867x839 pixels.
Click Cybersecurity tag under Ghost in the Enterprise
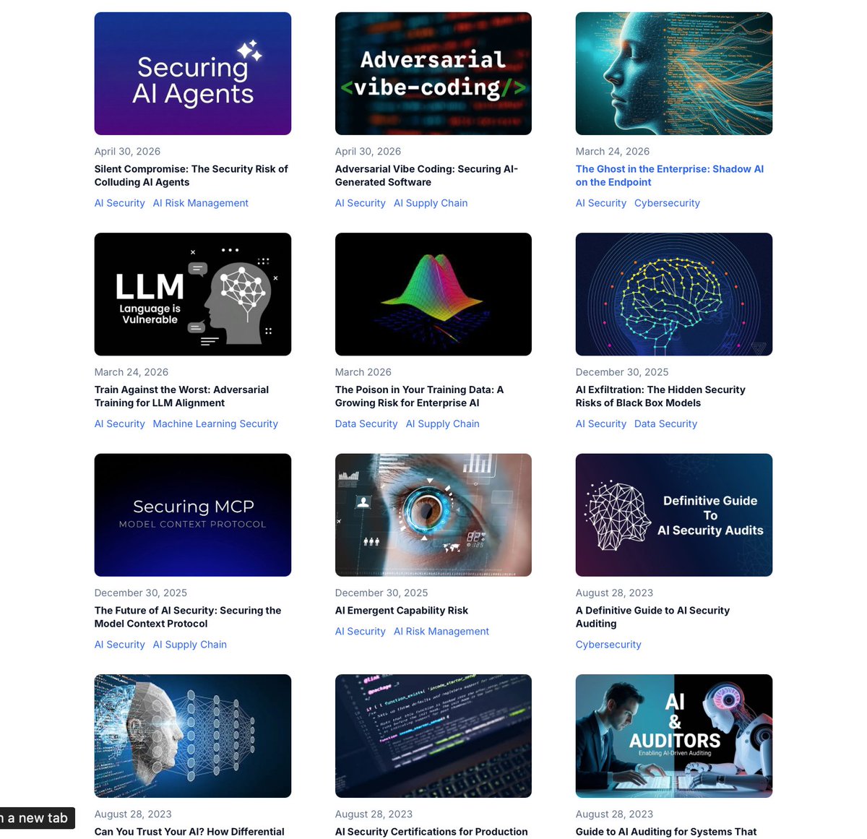coord(667,203)
